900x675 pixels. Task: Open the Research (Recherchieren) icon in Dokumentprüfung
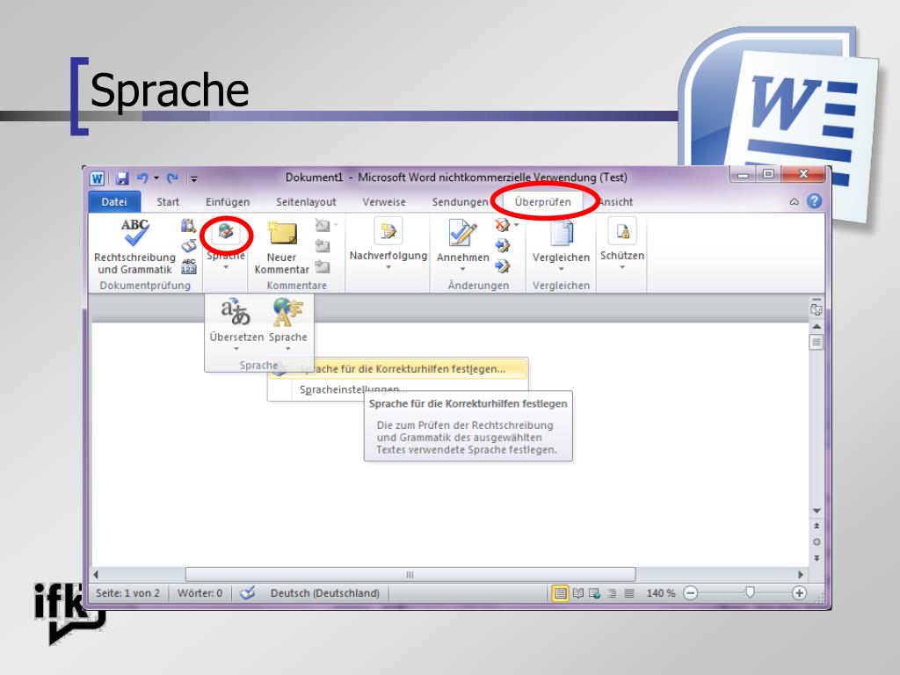[x=188, y=226]
